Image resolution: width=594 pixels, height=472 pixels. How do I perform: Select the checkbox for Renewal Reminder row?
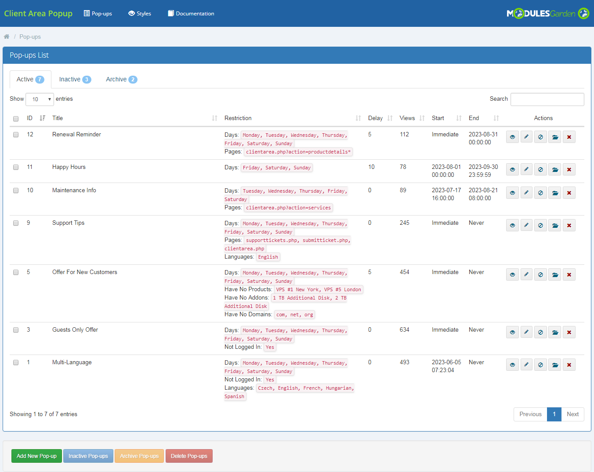tap(16, 135)
